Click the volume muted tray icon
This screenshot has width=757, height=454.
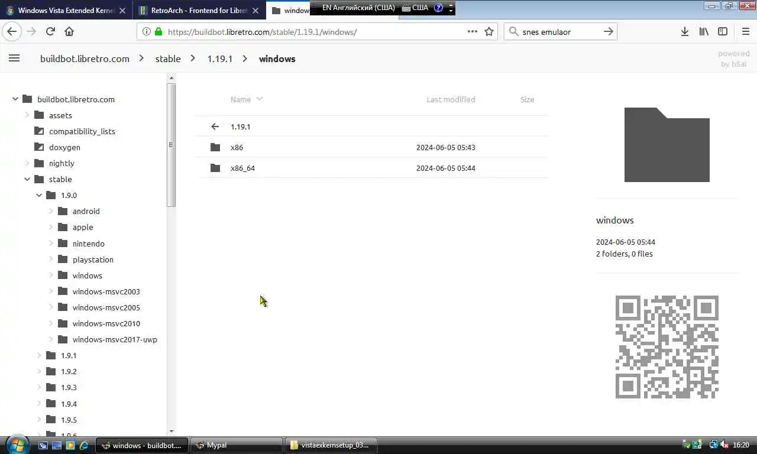[x=723, y=445]
